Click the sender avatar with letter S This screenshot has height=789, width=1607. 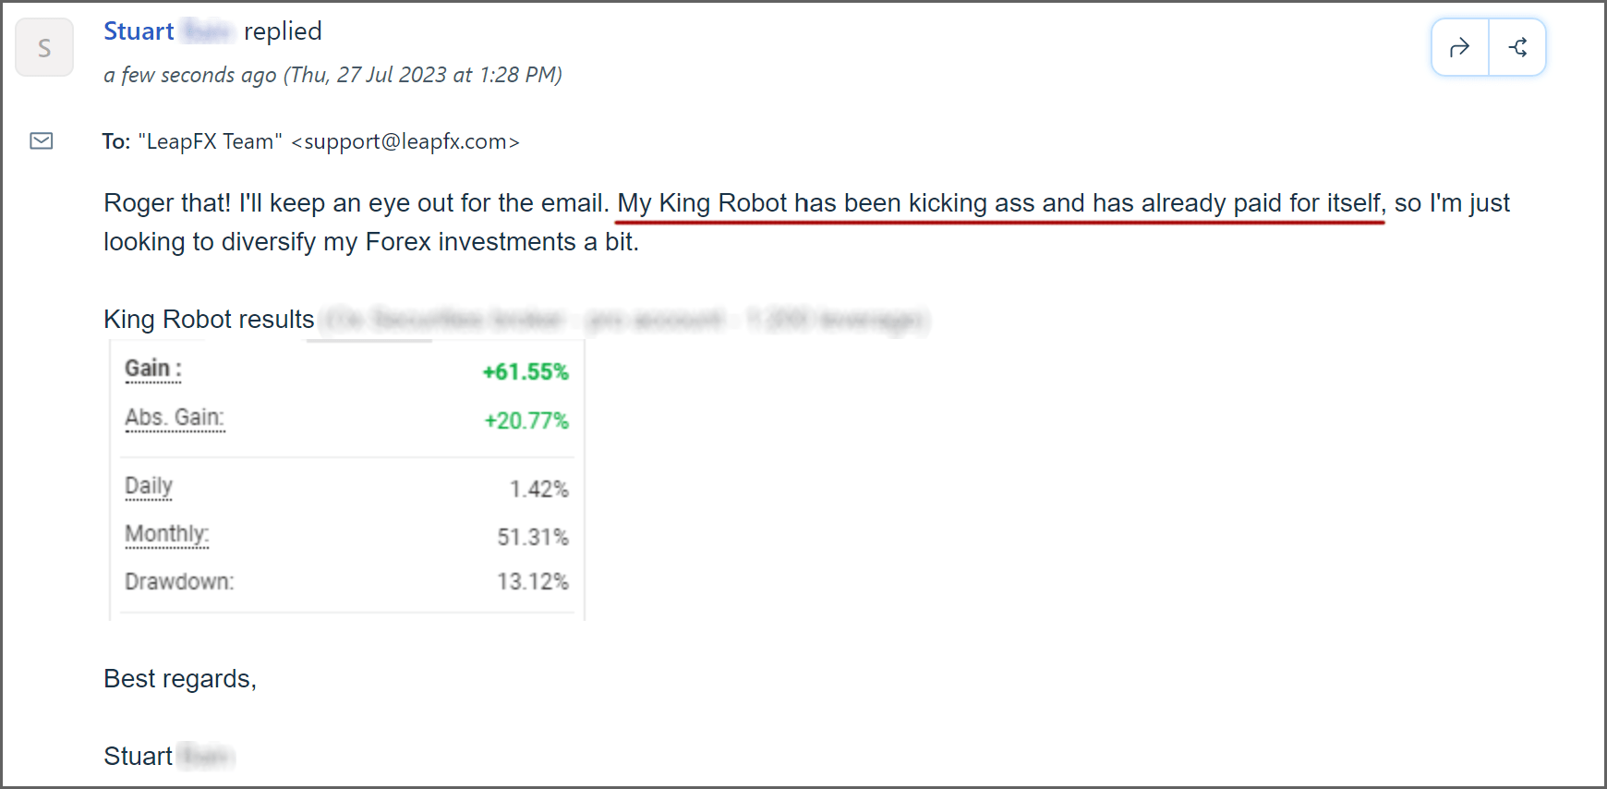44,48
